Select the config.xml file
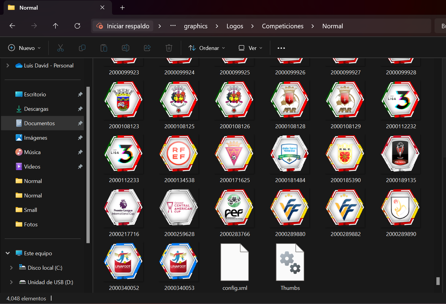Image resolution: width=446 pixels, height=304 pixels. [235, 267]
